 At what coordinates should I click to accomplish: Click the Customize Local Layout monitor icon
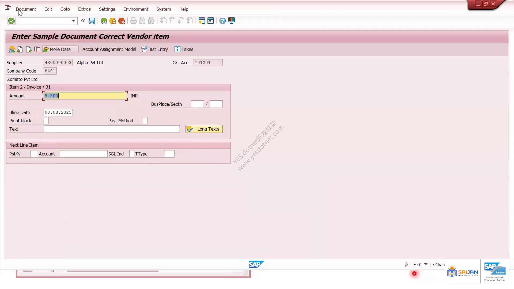pos(232,21)
